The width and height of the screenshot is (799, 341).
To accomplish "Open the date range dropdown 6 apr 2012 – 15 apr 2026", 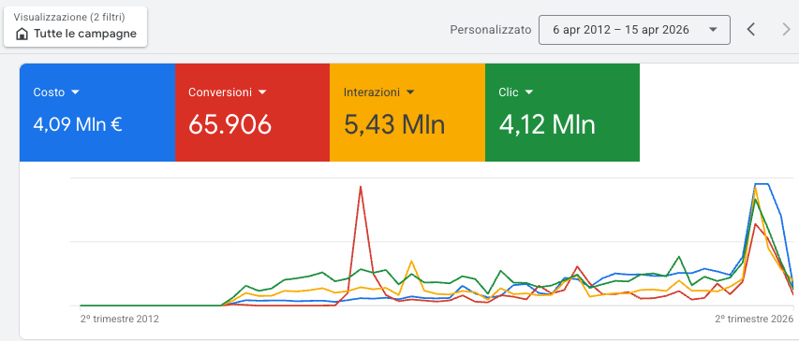I will click(634, 30).
